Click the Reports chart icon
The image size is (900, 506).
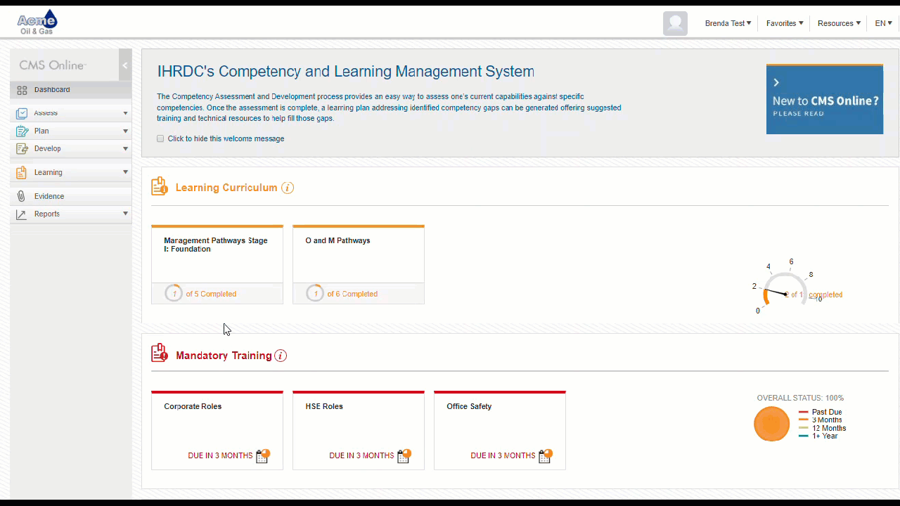[22, 214]
